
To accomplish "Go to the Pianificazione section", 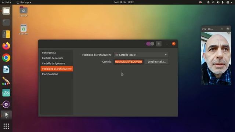I will 57,74.
